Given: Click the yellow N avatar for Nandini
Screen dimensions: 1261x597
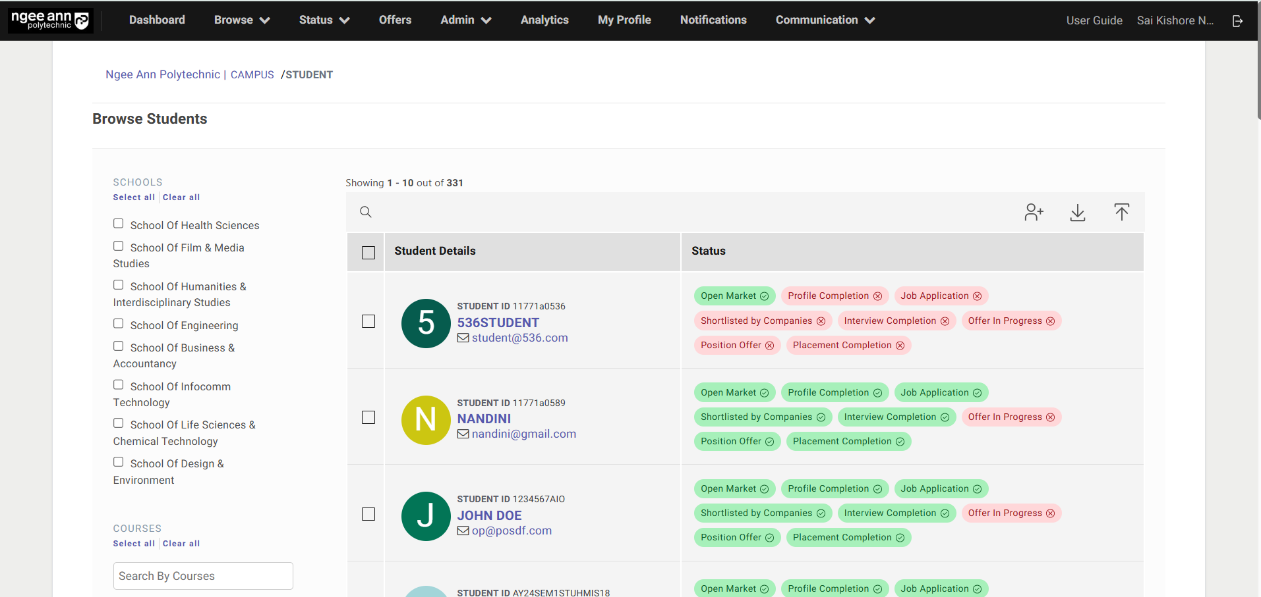Looking at the screenshot, I should point(426,420).
